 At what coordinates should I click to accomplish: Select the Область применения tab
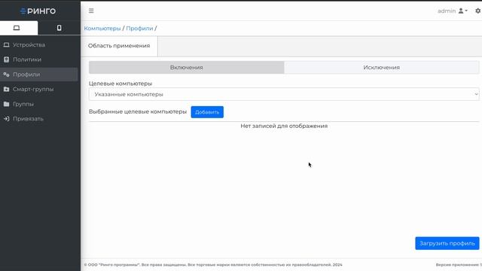[119, 46]
